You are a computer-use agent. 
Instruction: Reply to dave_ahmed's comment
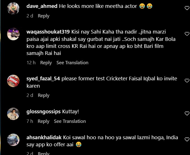click(43, 16)
